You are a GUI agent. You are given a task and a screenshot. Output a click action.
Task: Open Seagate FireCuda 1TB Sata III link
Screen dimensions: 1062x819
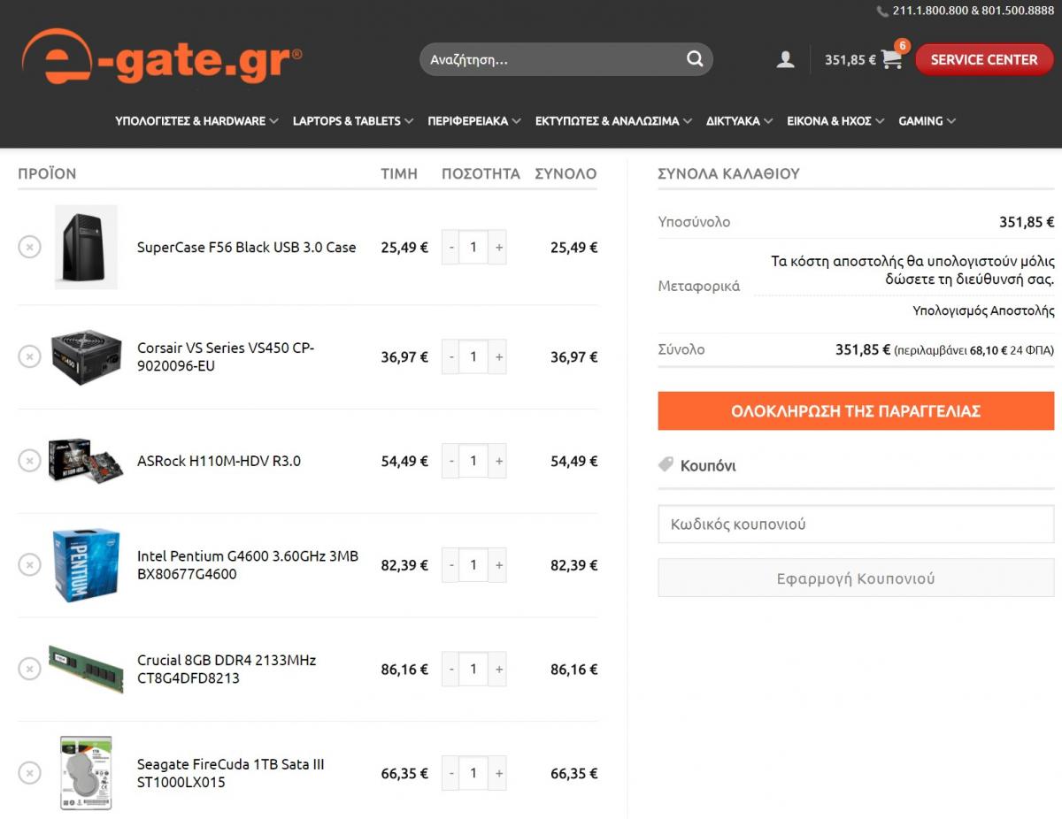point(231,773)
